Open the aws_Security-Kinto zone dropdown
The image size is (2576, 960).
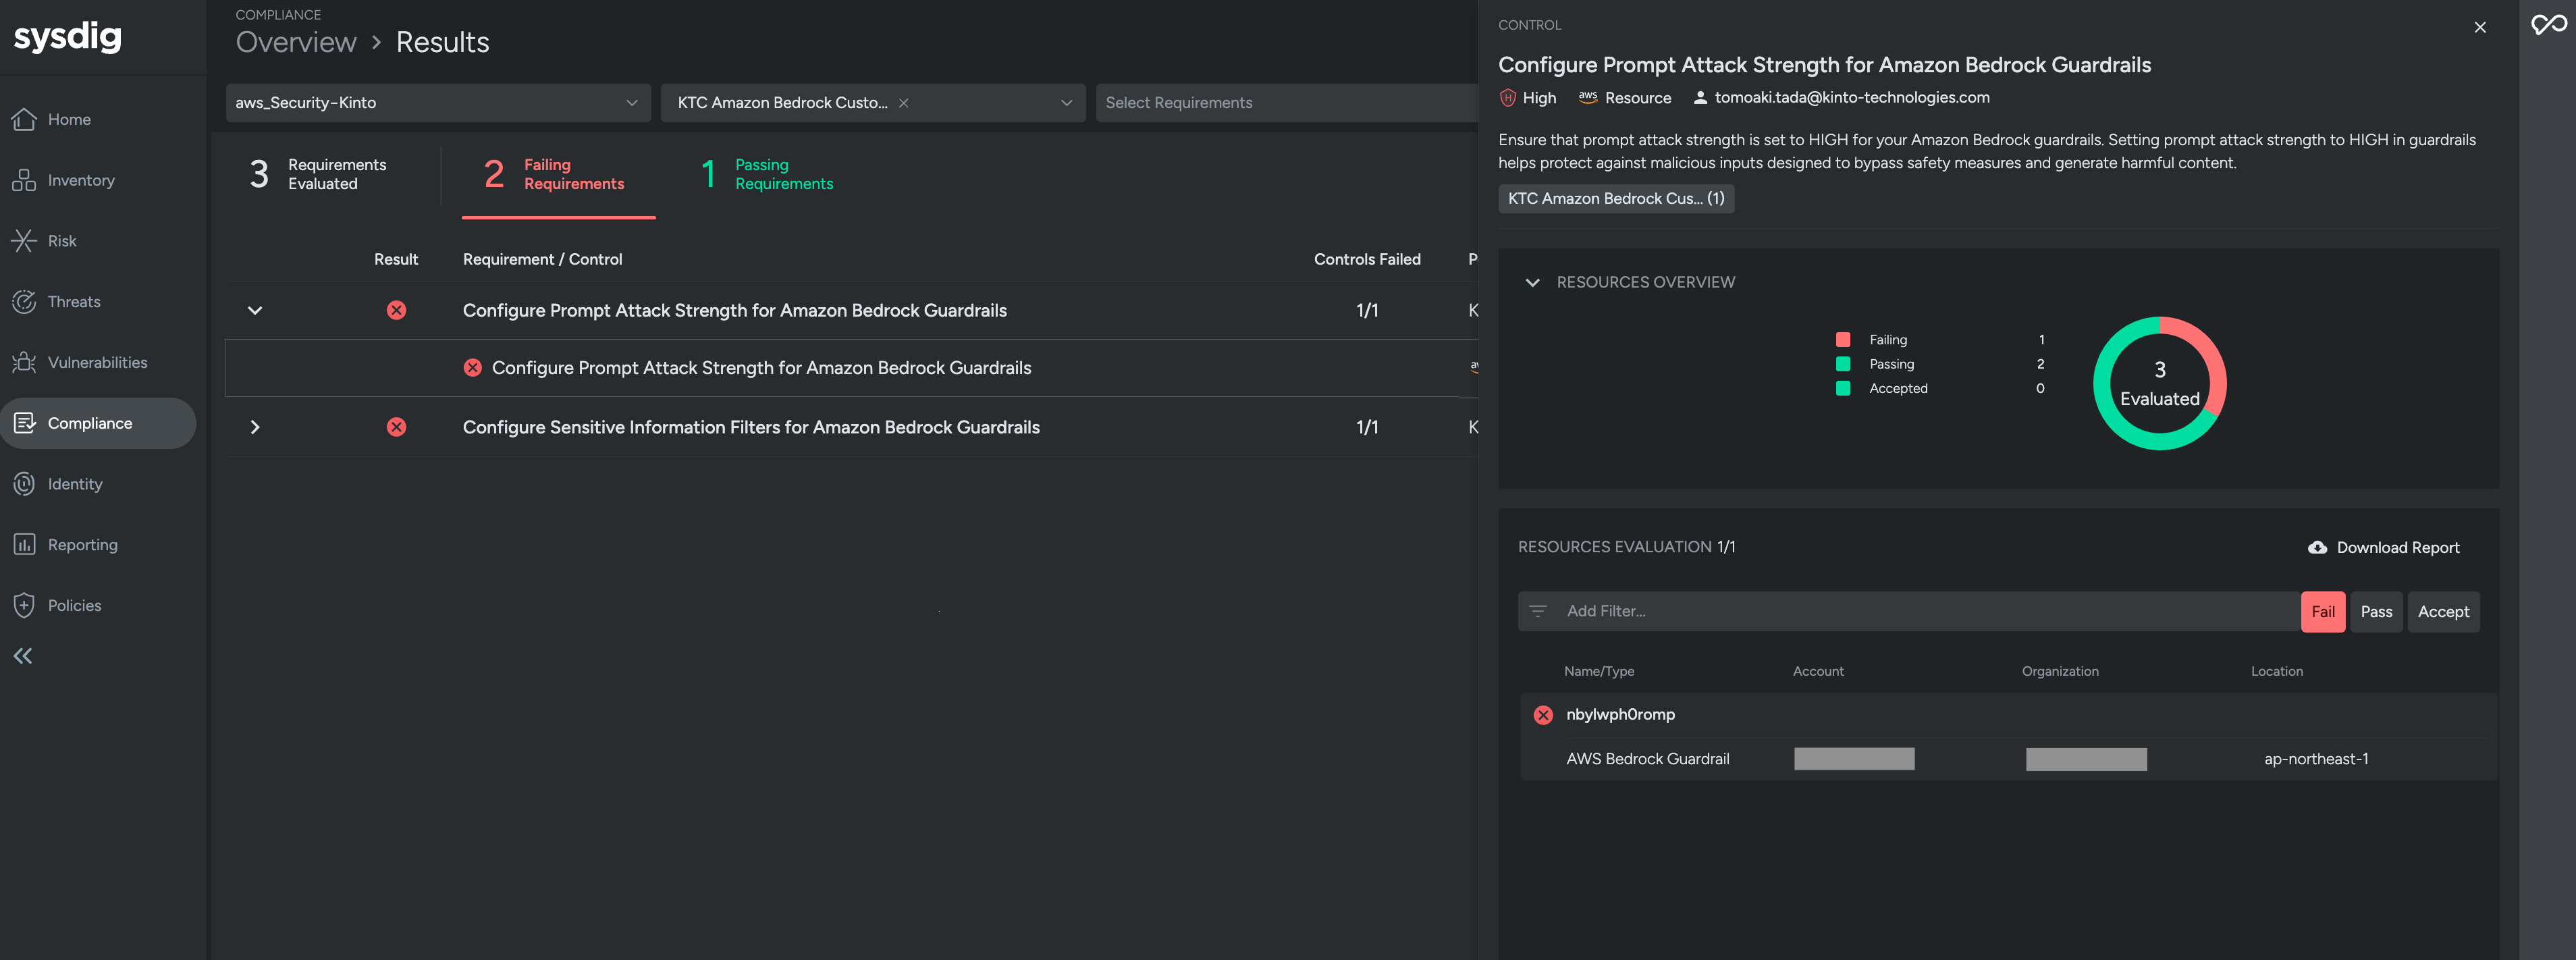click(x=438, y=103)
